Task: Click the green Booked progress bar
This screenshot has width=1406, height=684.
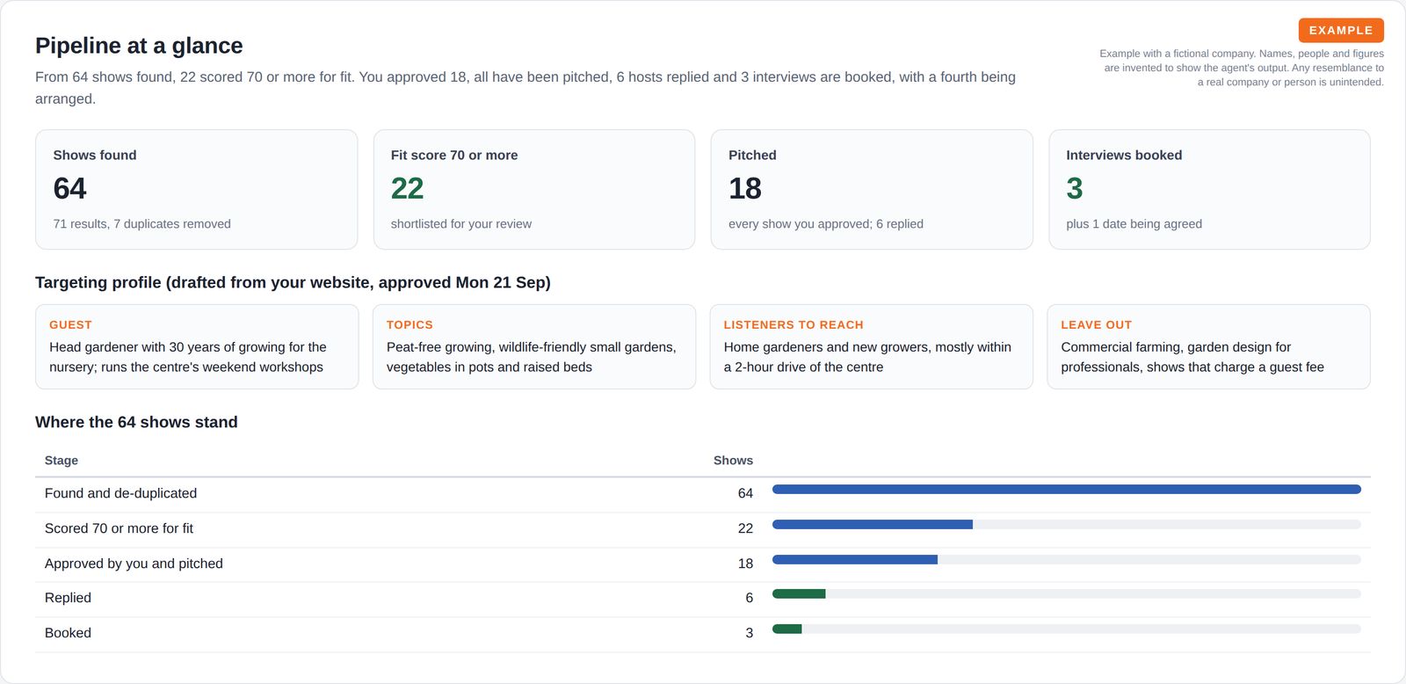Action: pyautogui.click(x=787, y=629)
